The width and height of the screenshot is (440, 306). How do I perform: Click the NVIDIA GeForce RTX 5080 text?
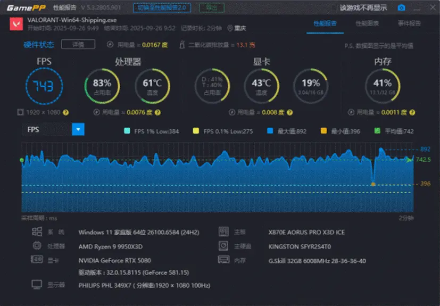(115, 261)
